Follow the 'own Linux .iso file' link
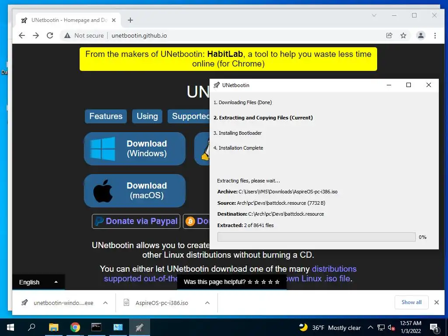This screenshot has width=448, height=336. [x=318, y=278]
